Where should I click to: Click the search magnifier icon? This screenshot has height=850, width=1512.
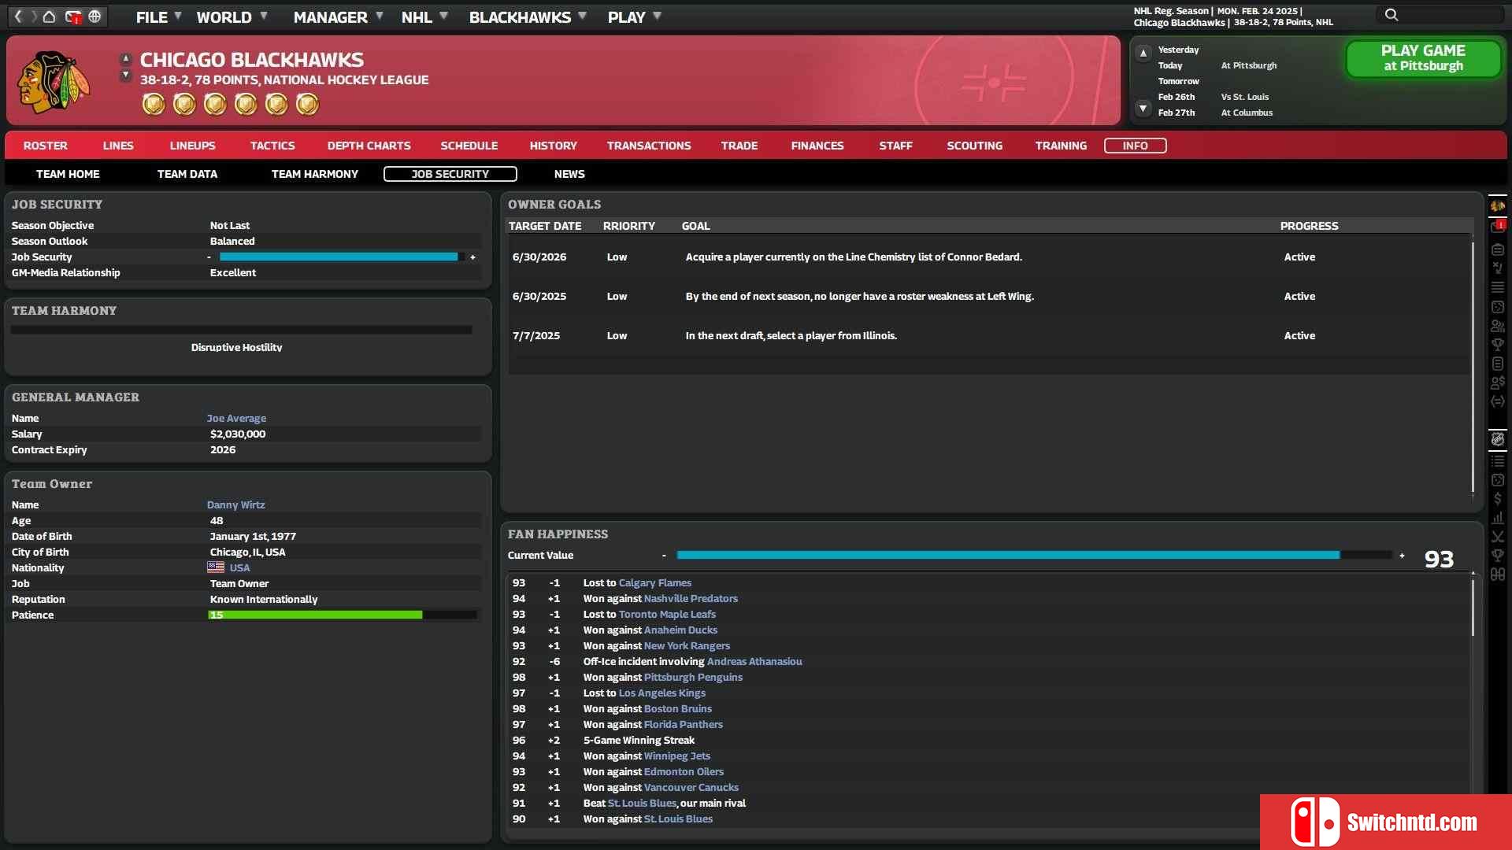[x=1392, y=15]
